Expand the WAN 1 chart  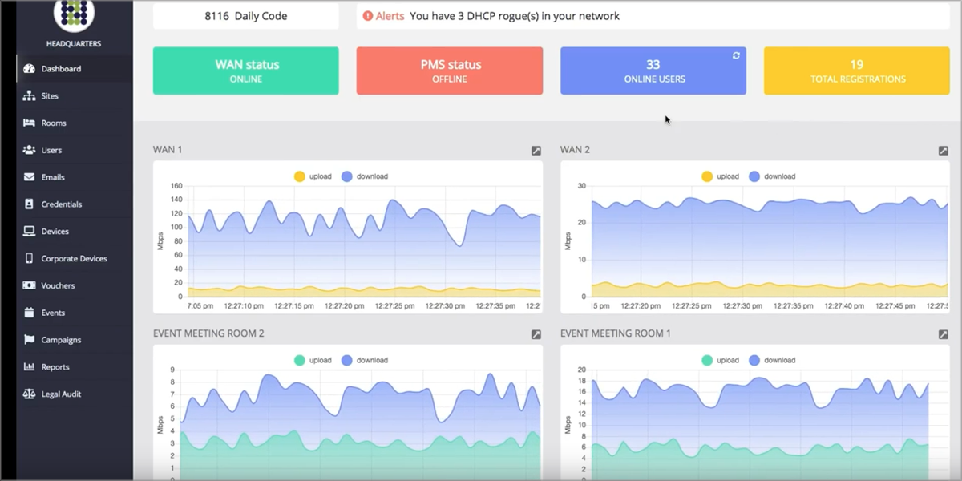[536, 151]
